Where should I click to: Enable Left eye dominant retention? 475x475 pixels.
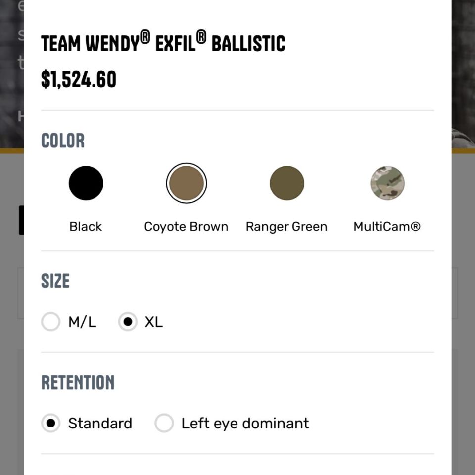point(164,423)
